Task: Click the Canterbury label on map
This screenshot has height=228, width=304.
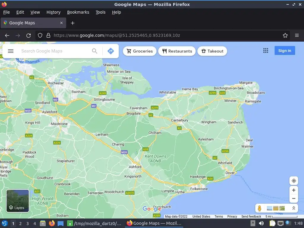Action: coord(180,120)
